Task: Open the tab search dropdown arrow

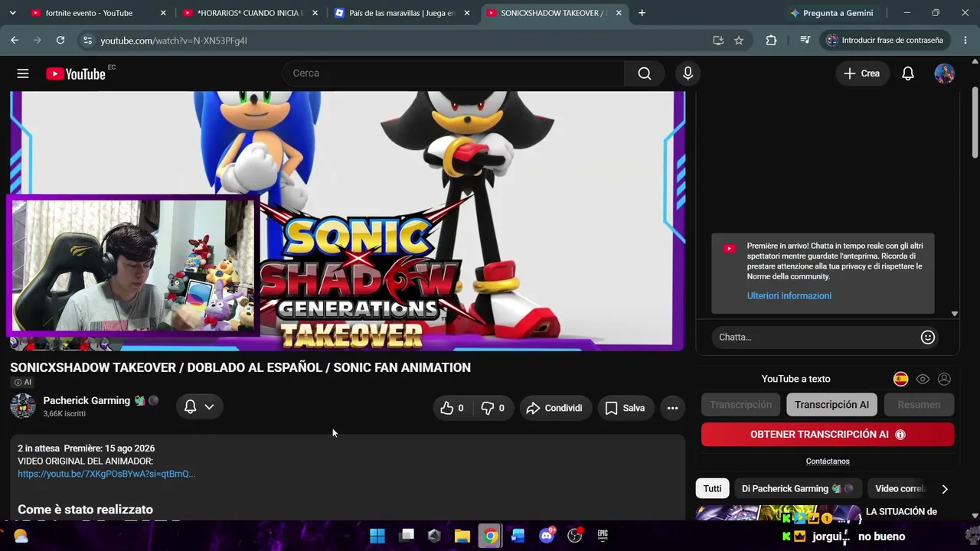Action: [12, 13]
